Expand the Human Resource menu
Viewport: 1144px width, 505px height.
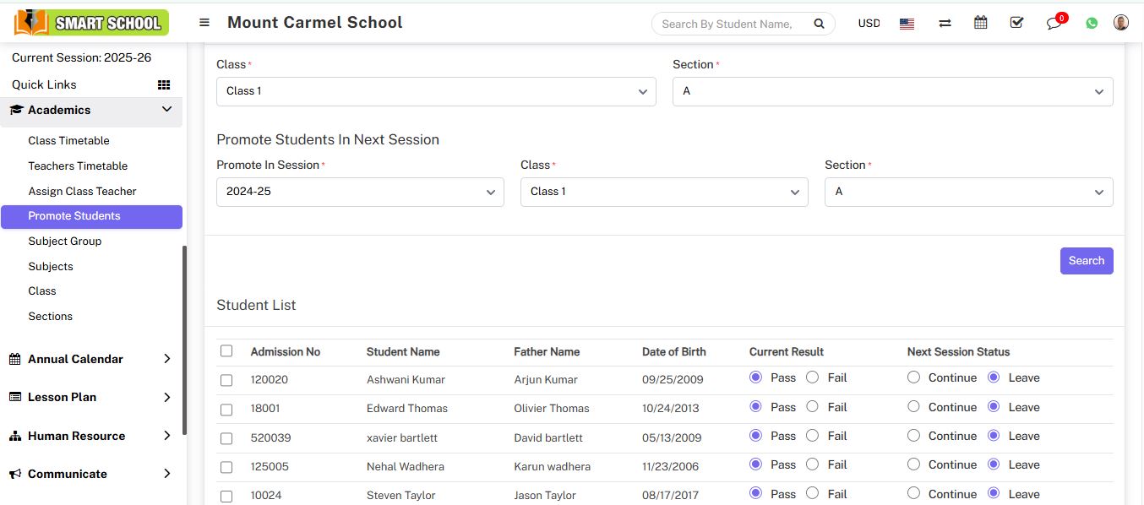91,436
